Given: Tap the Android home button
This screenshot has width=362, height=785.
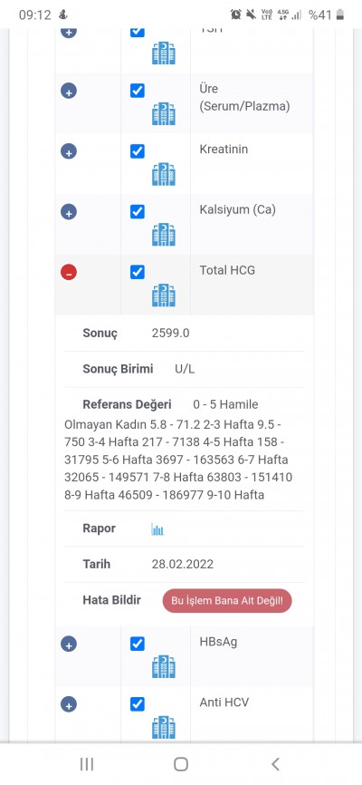Looking at the screenshot, I should [181, 764].
